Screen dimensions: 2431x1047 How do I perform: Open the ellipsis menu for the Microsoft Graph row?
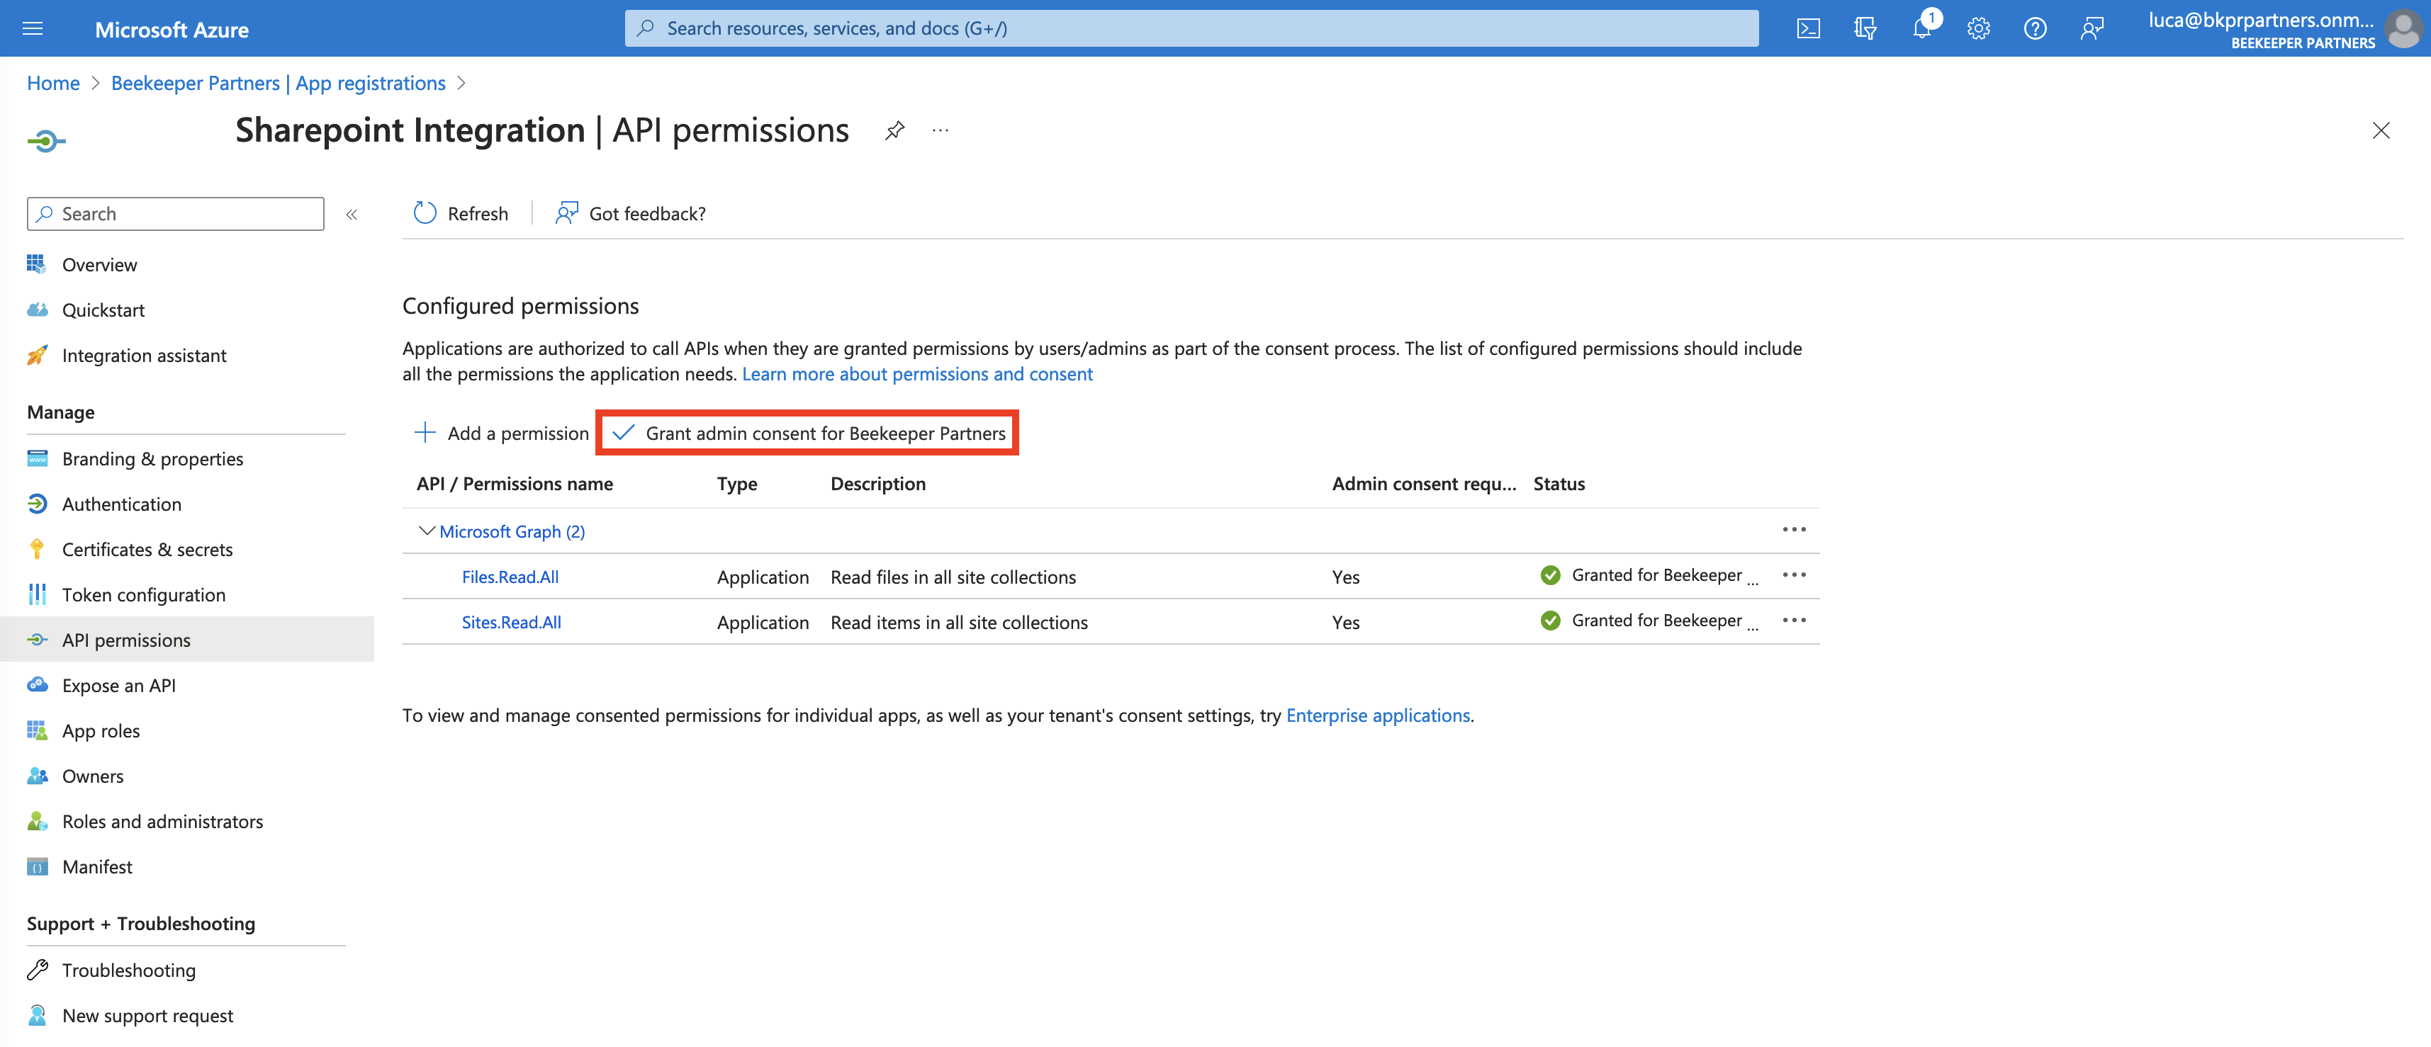[1793, 530]
